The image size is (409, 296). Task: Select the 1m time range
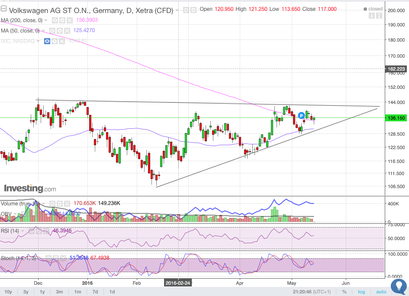[x=77, y=292]
